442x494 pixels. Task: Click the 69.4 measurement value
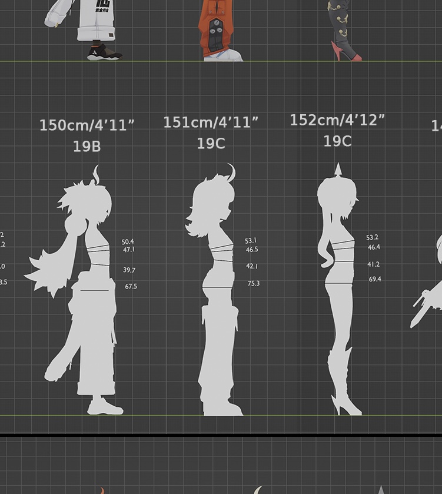coord(375,279)
